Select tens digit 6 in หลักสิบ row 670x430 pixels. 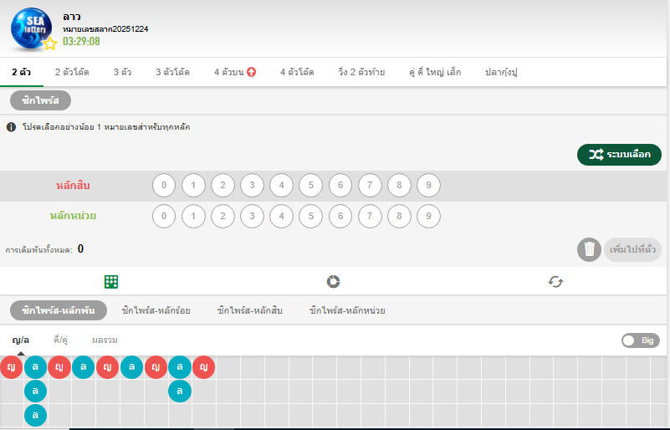[x=340, y=185]
